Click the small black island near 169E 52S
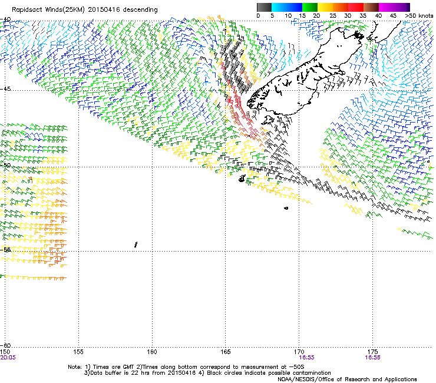The height and width of the screenshot is (383, 436). tap(286, 208)
